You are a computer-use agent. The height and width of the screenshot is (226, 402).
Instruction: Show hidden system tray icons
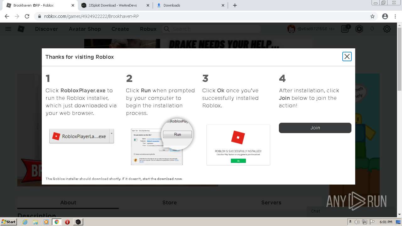(350, 222)
